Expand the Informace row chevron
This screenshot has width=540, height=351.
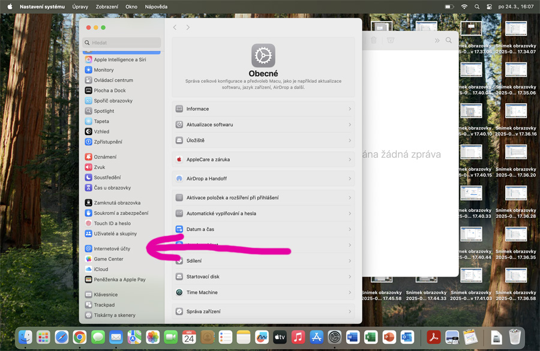click(x=350, y=109)
